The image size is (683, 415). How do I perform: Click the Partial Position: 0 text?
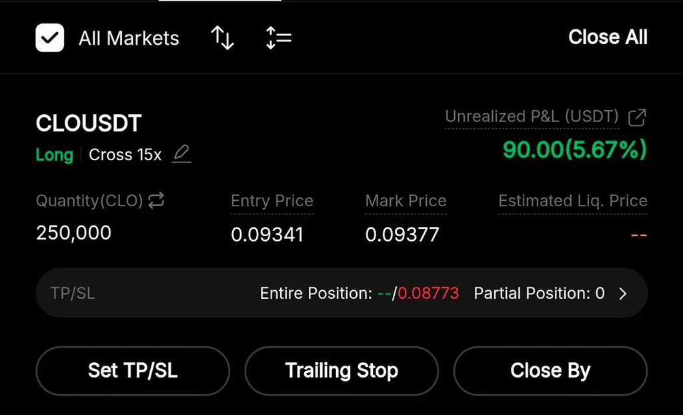coord(539,294)
